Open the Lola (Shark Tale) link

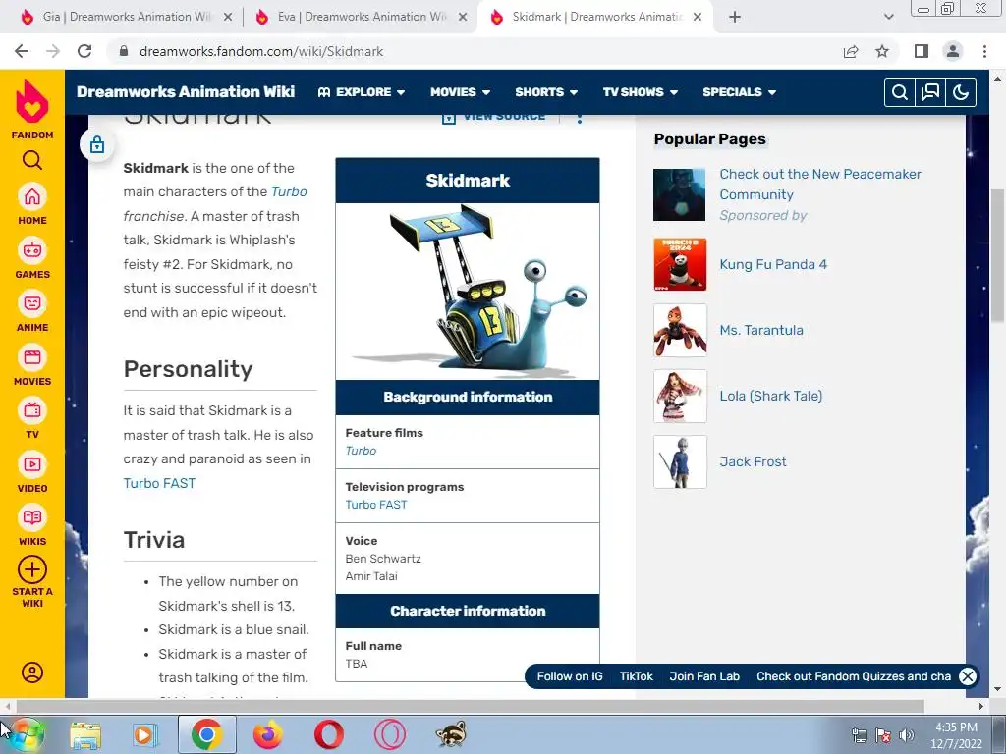click(x=770, y=396)
